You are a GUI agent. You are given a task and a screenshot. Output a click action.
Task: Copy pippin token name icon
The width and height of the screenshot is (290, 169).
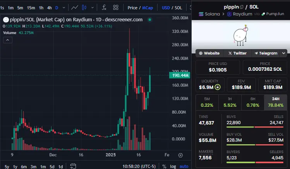point(242,7)
